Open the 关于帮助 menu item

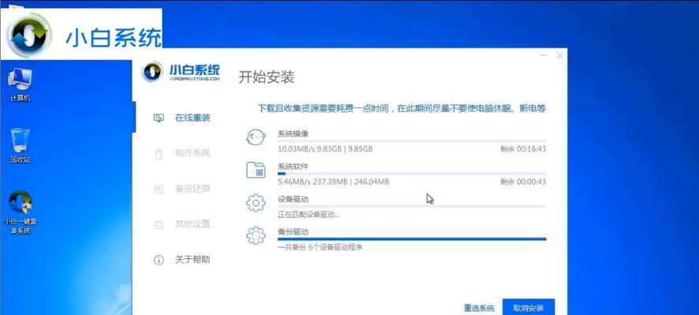(x=192, y=260)
